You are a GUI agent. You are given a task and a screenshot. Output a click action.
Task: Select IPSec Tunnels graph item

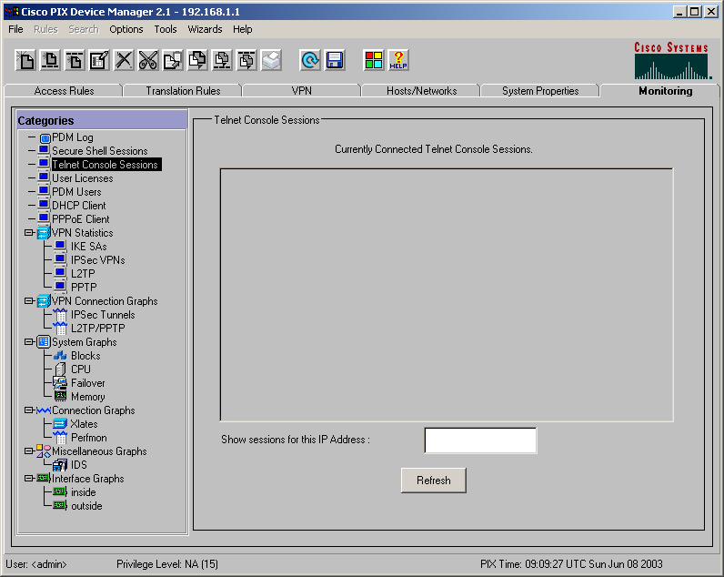pos(103,315)
